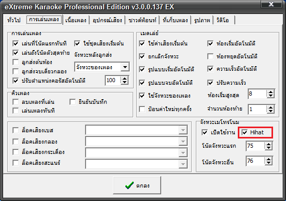Select the การเล่นเพลง tab
The width and height of the screenshot is (286, 201).
pyautogui.click(x=44, y=20)
